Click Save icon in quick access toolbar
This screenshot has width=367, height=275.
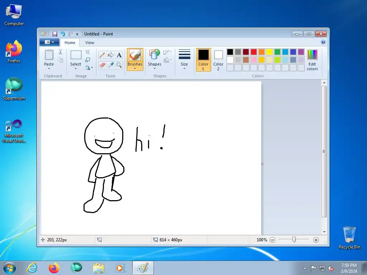tap(55, 34)
